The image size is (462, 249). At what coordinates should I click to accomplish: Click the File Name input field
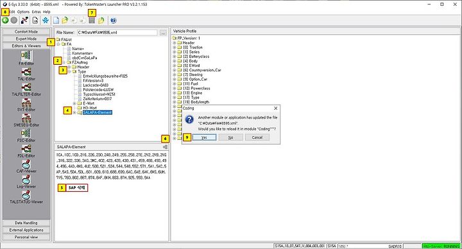(117, 33)
